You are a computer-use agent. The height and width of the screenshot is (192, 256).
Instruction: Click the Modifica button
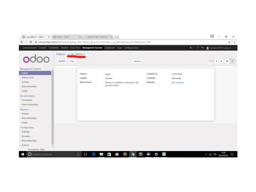click(x=62, y=61)
